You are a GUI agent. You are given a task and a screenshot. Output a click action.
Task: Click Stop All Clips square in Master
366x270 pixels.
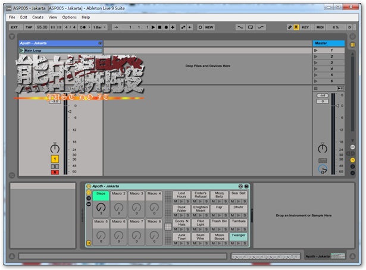315,89
